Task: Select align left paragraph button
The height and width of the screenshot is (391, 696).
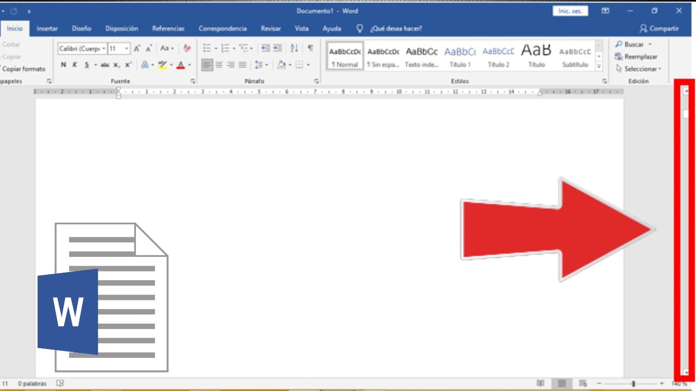Action: 207,65
